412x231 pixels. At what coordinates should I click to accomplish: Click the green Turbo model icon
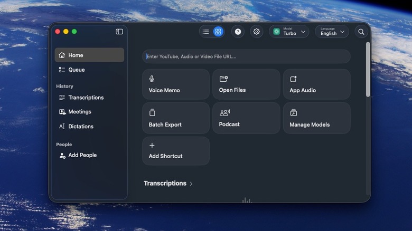click(277, 32)
